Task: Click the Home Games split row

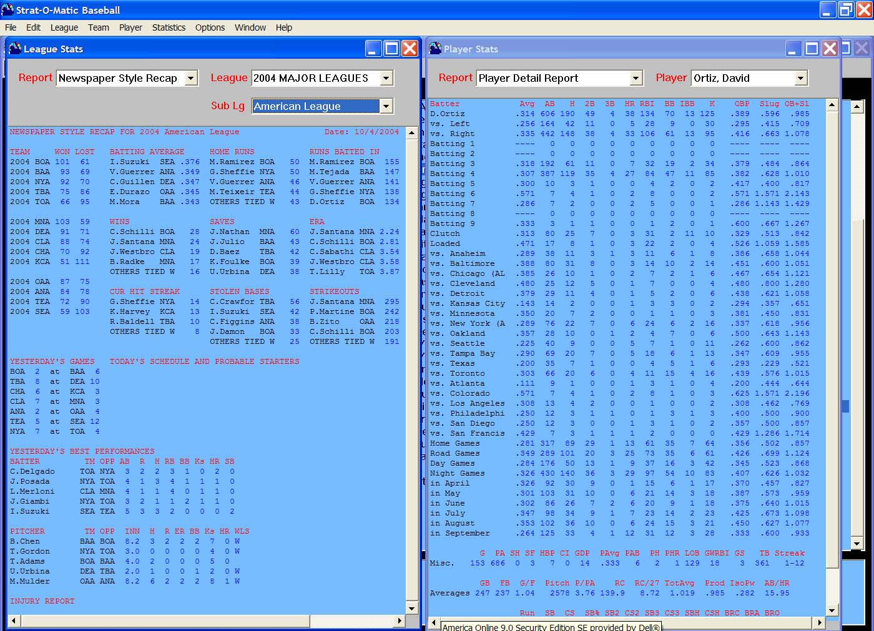Action: click(620, 443)
